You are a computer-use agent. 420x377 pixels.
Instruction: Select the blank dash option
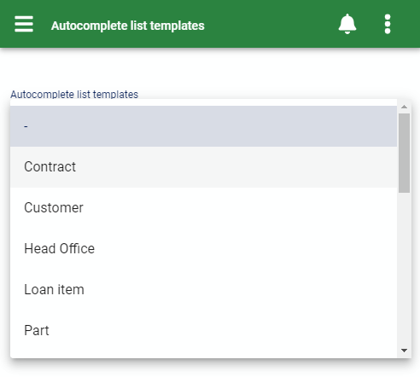coord(203,126)
